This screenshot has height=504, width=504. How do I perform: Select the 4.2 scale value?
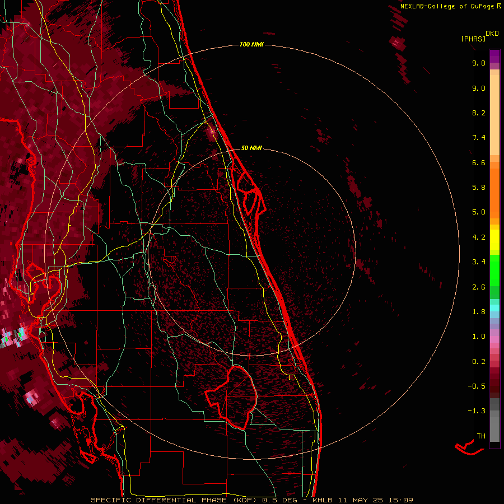479,237
